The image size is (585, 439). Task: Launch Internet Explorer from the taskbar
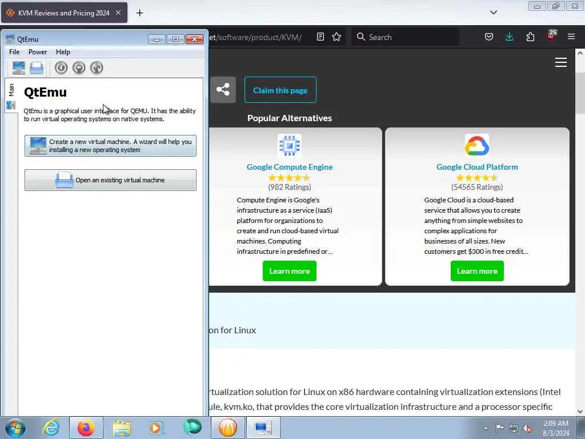51,428
